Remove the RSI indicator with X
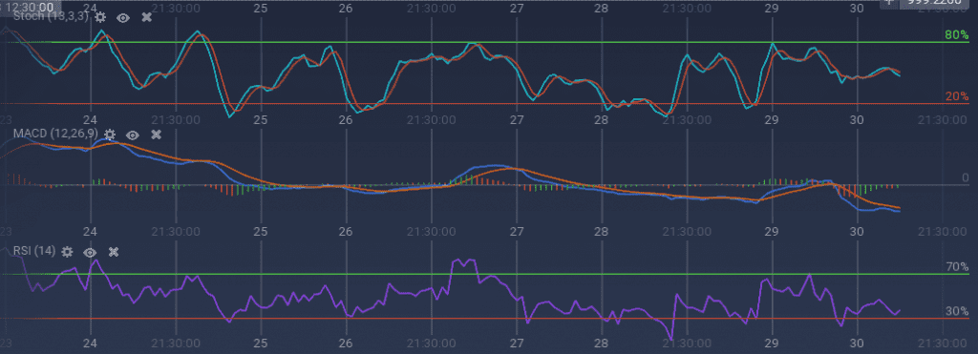Image resolution: width=978 pixels, height=354 pixels. click(x=114, y=252)
